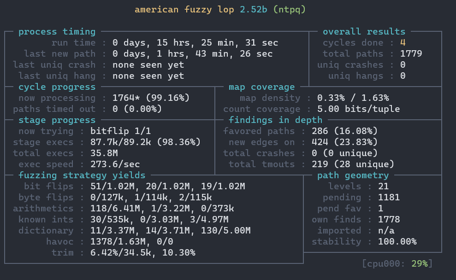Click the 'cycles done' label
456x280 pixels.
[x=353, y=43]
